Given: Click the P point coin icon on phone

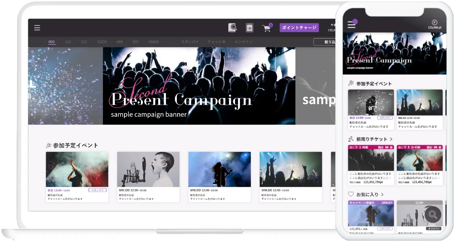Looking at the screenshot, I should pyautogui.click(x=434, y=22).
